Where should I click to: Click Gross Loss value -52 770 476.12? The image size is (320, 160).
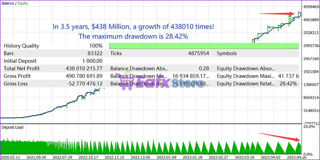pos(84,83)
